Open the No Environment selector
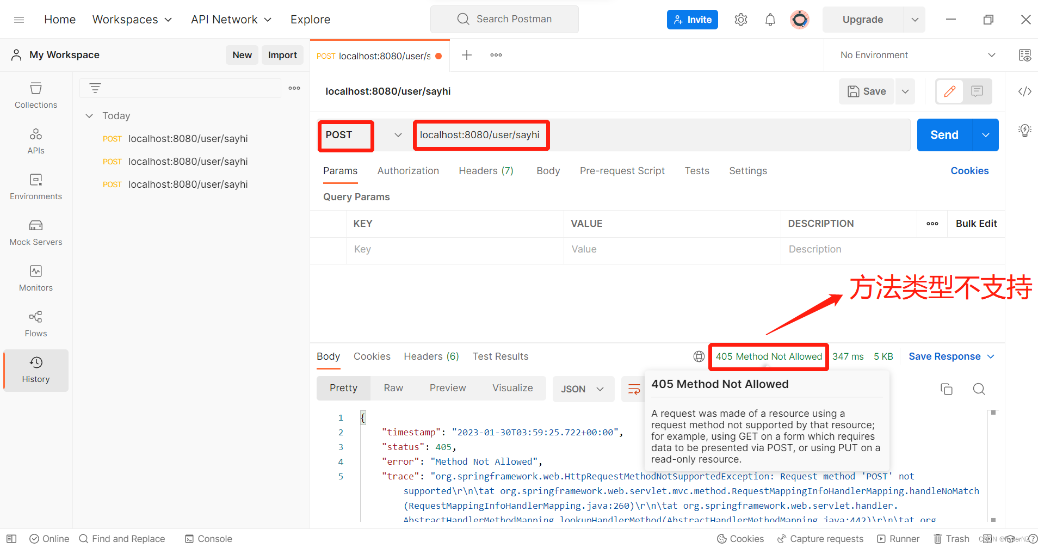 (918, 55)
